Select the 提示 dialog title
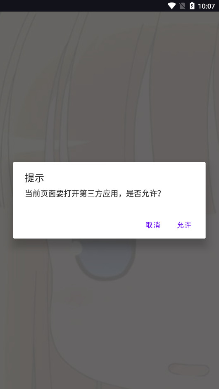Viewport: 219px width, 389px height. (35, 178)
